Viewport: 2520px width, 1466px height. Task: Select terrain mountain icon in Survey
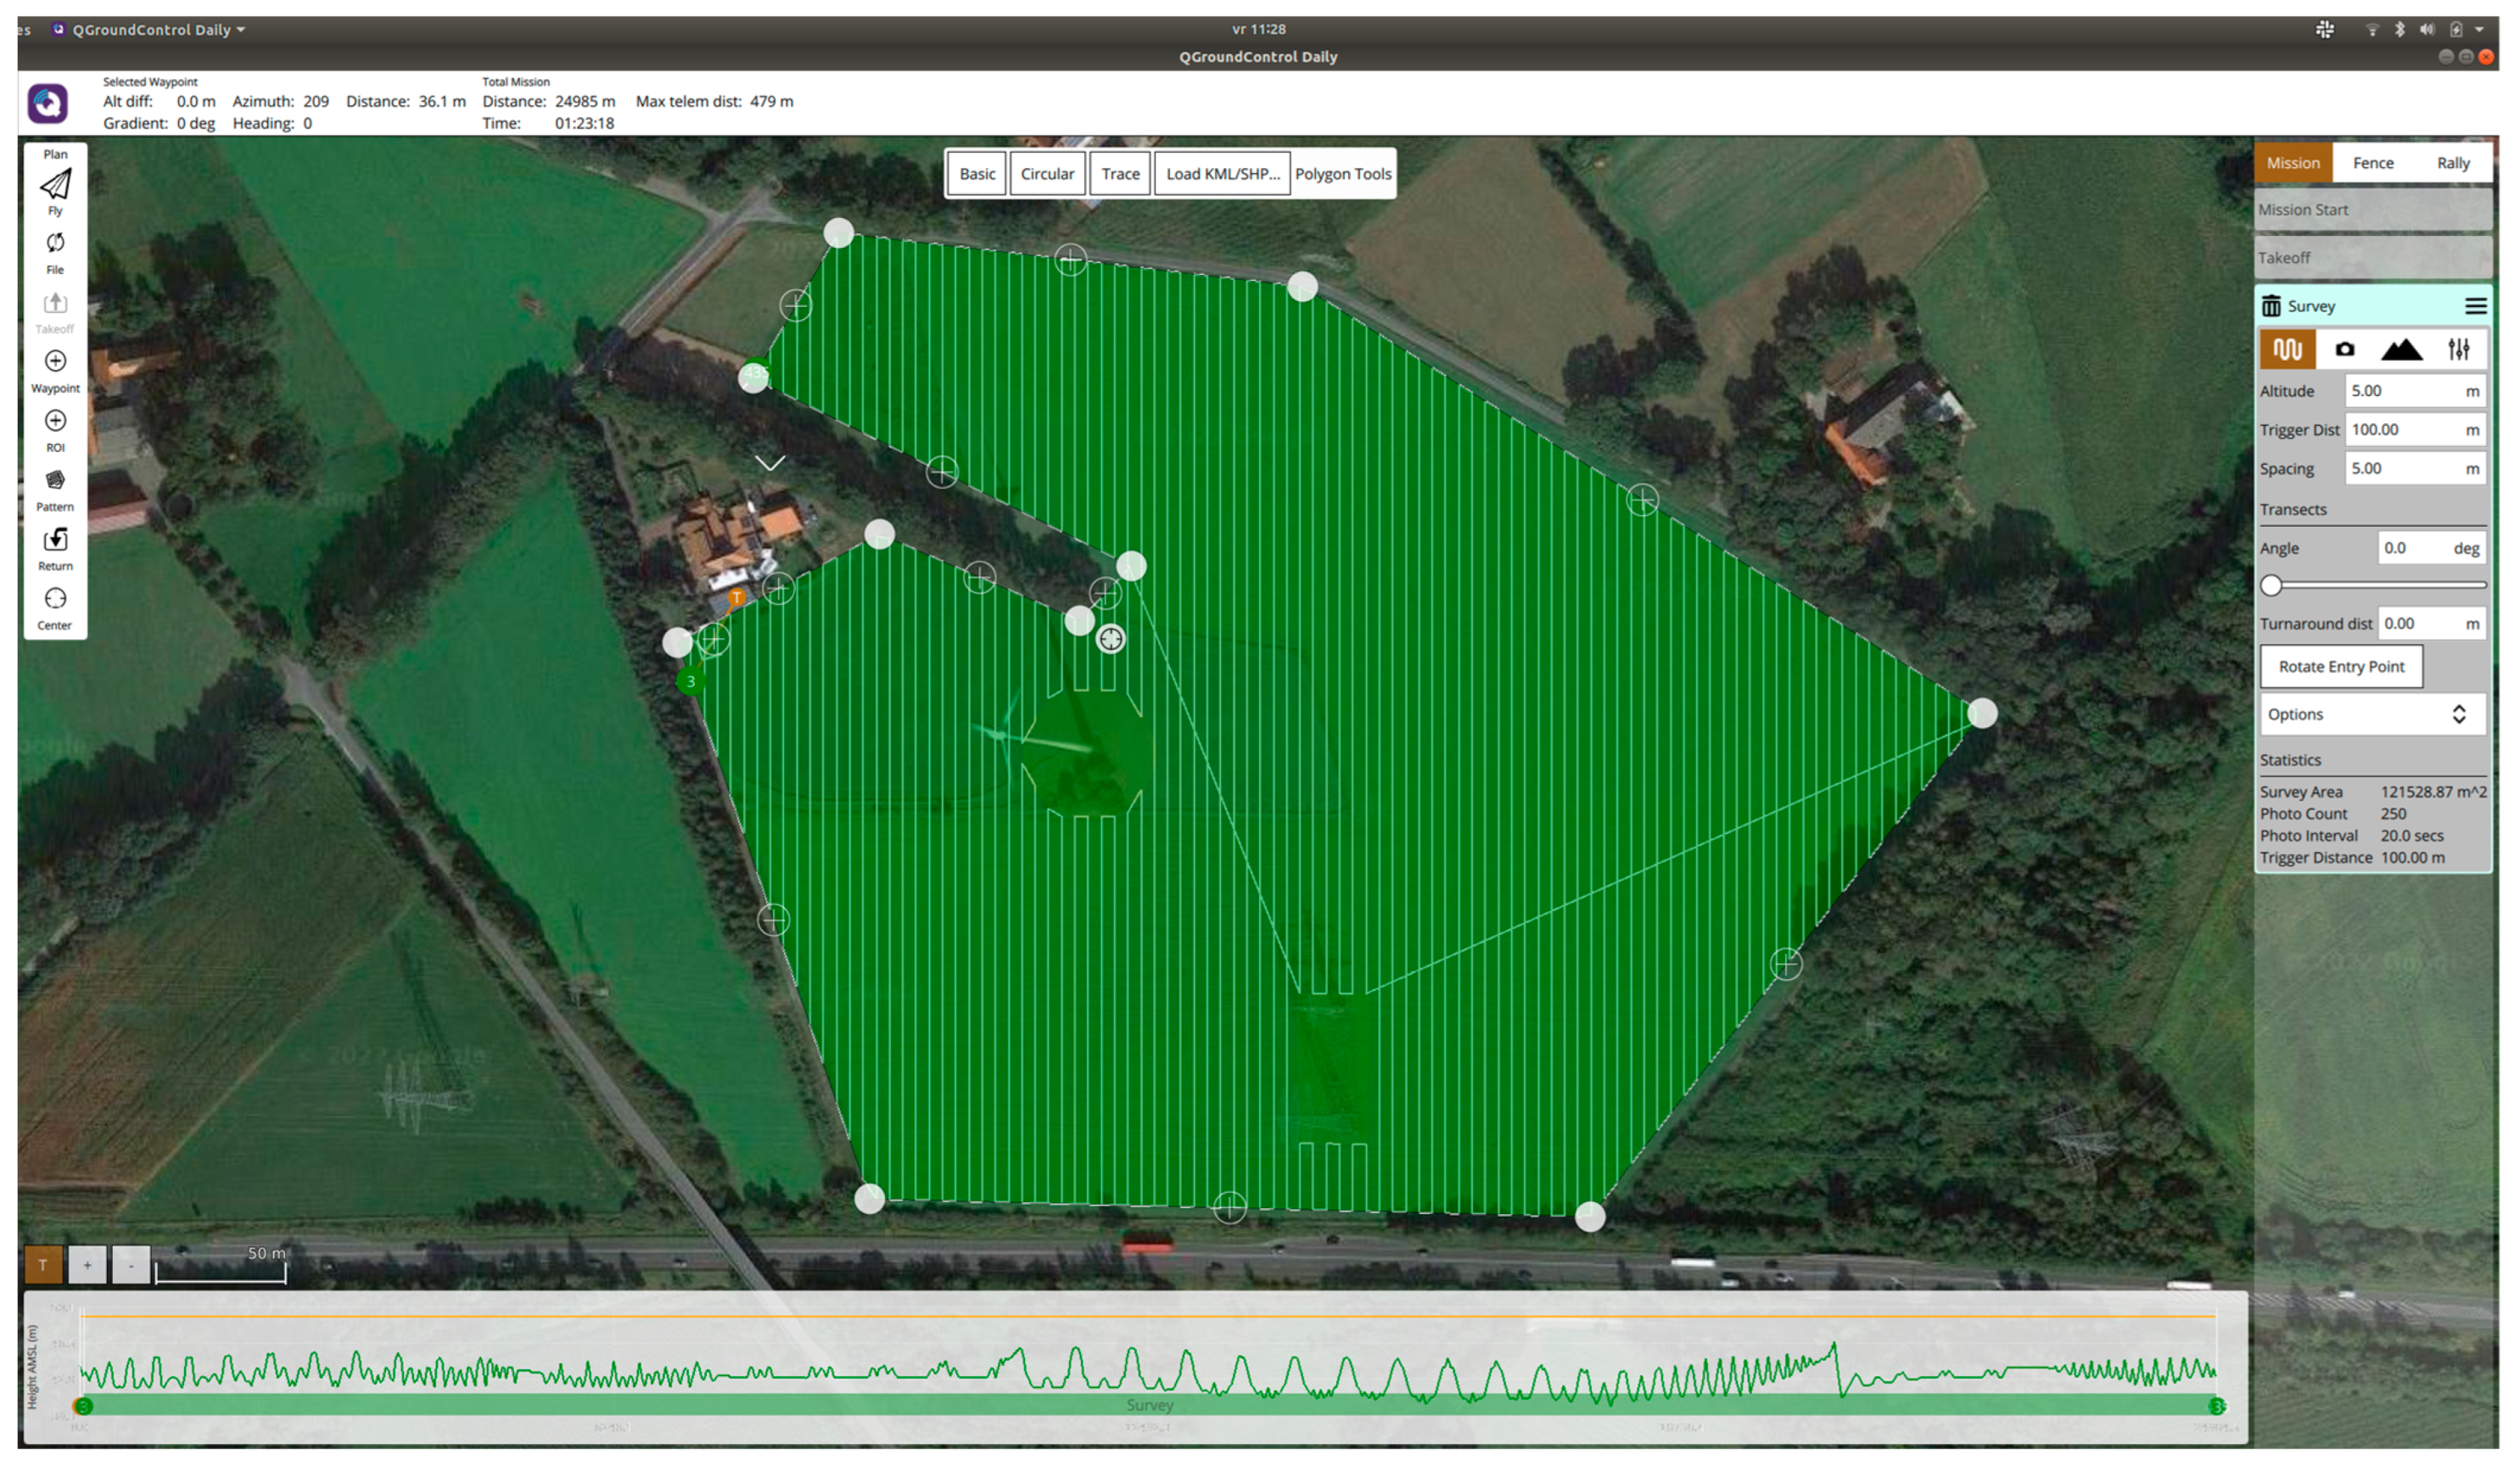tap(2401, 349)
